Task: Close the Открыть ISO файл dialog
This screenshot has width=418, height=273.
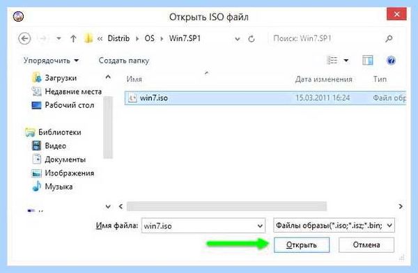Action: [x=396, y=14]
